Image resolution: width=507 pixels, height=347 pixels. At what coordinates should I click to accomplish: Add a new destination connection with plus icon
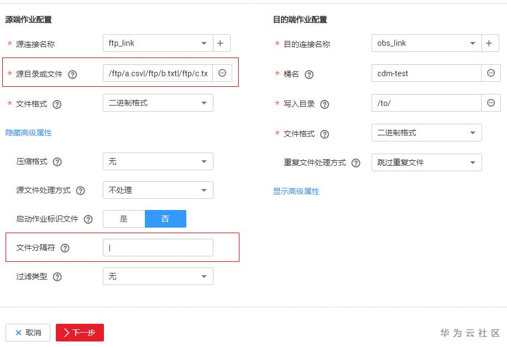(490, 43)
